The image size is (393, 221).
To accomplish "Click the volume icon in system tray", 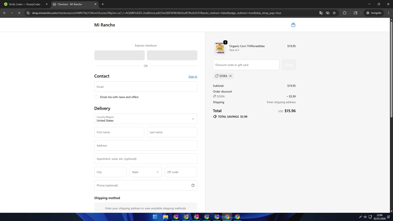I will click(x=365, y=217).
